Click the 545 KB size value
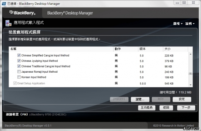The width and height of the screenshot is (201, 131). point(169,84)
